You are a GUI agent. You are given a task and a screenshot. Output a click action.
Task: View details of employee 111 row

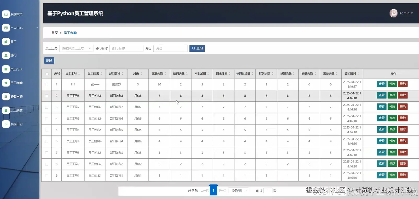pyautogui.click(x=382, y=84)
